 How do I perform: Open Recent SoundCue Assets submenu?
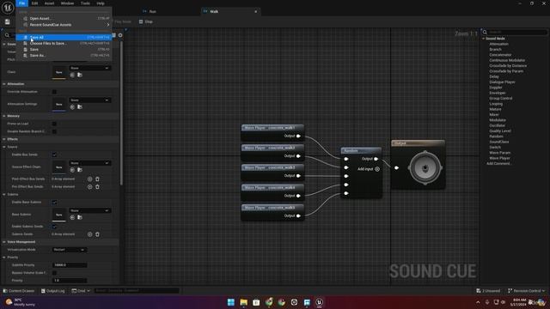pyautogui.click(x=64, y=25)
